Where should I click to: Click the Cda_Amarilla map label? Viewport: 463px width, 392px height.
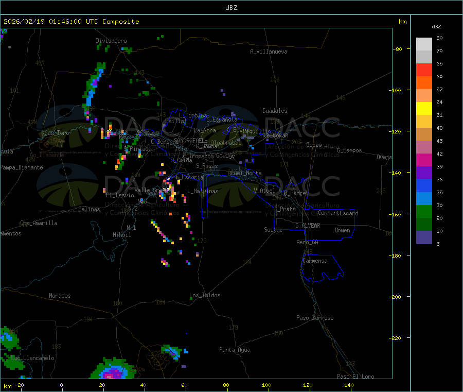click(39, 223)
